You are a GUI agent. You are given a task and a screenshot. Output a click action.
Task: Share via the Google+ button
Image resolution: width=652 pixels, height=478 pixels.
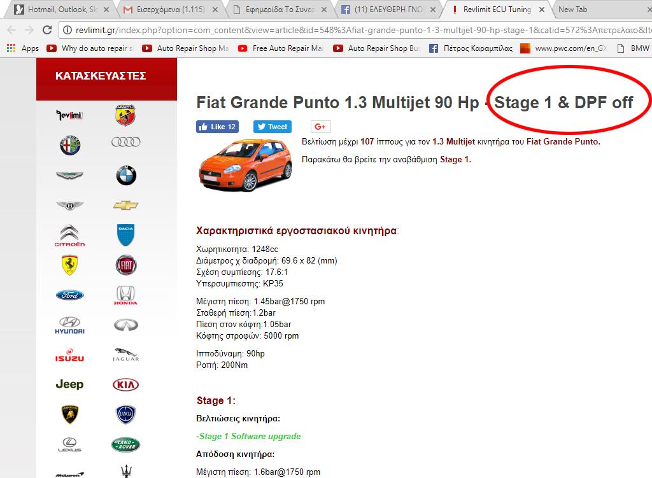(x=320, y=127)
